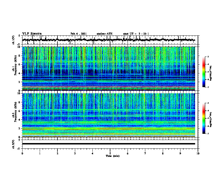
Task: Click the time axis tick label "0"
Action: (22, 153)
